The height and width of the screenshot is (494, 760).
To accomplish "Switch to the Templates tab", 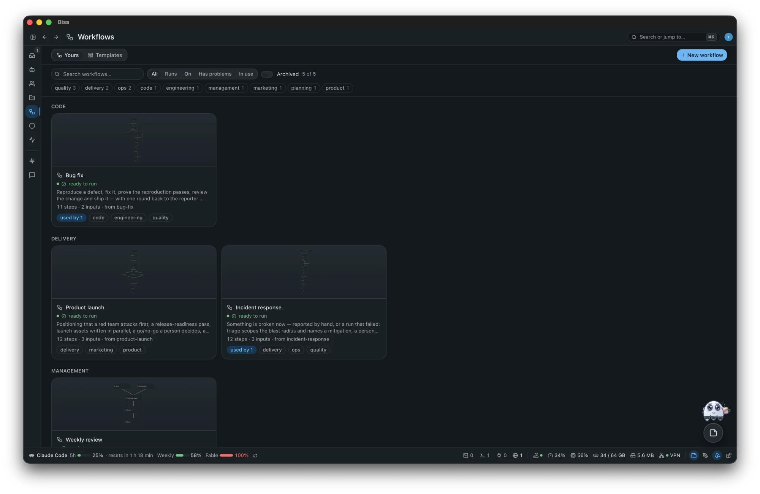I will point(105,55).
